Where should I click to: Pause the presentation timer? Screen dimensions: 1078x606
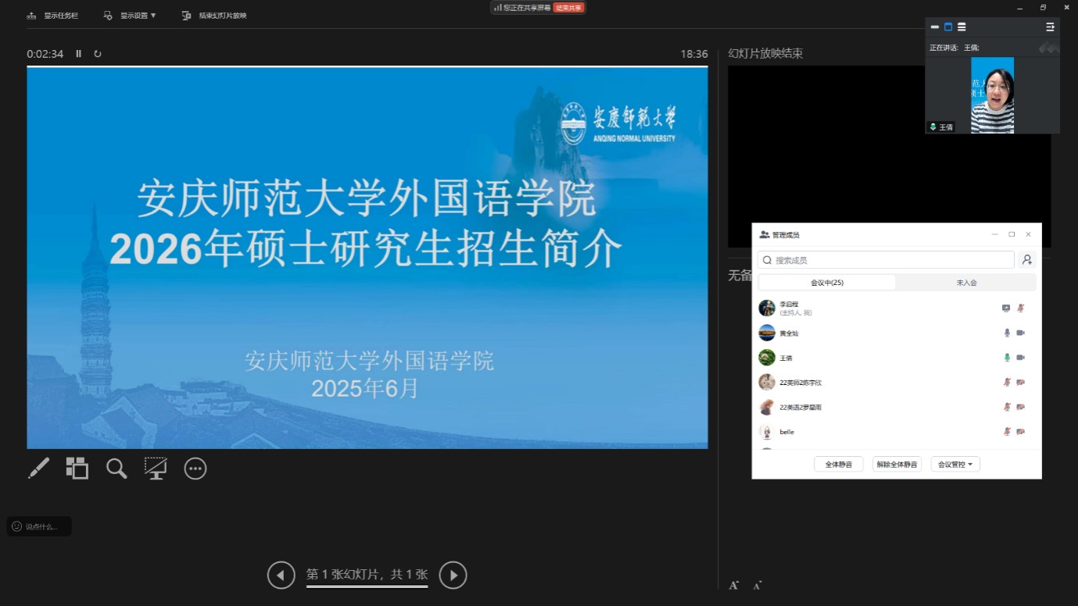(x=78, y=54)
